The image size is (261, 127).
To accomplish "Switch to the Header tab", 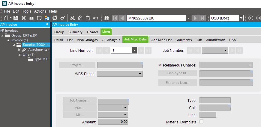I will pos(92,32).
